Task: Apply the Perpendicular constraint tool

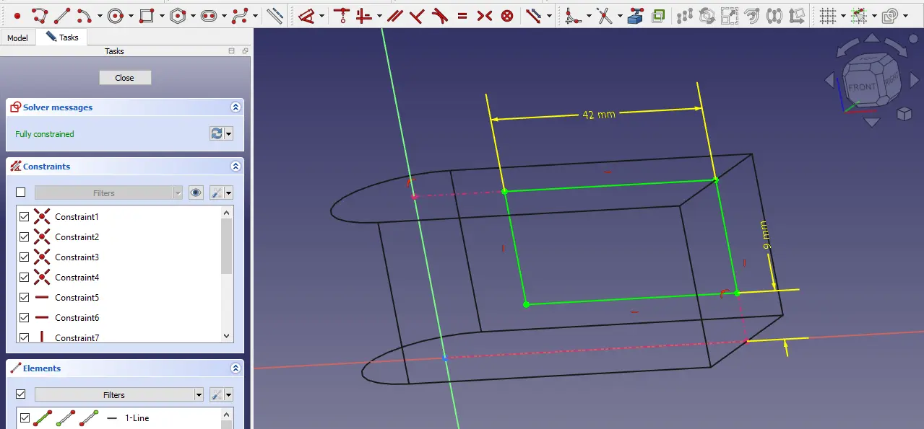Action: (417, 15)
